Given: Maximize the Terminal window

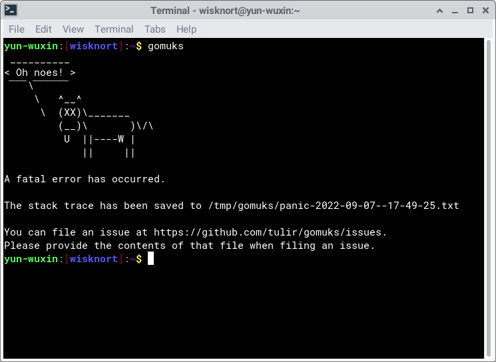Looking at the screenshot, I should click(469, 11).
